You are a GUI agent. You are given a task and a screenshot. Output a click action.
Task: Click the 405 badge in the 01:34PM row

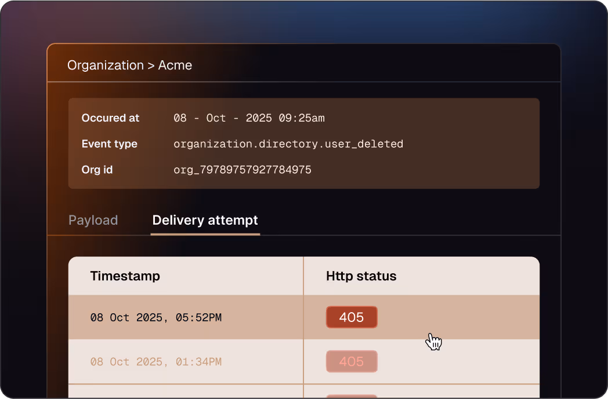point(352,361)
